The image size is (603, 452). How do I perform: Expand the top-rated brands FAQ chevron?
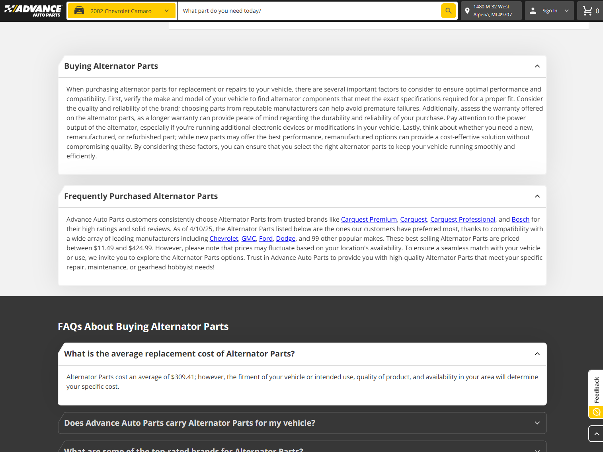pyautogui.click(x=537, y=450)
